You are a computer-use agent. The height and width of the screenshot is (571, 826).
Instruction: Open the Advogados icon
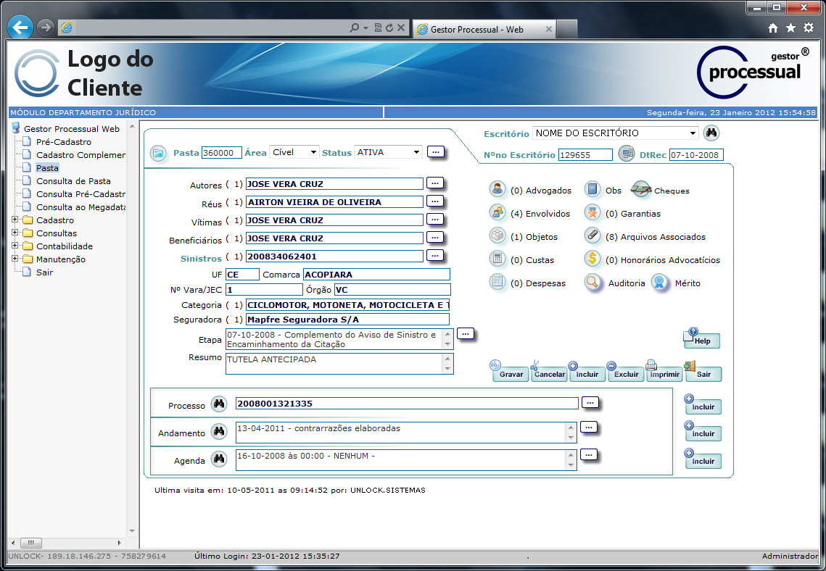[x=497, y=190]
